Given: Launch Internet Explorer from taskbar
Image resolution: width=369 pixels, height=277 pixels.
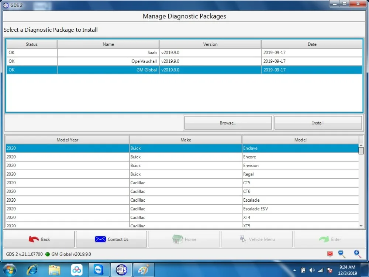Looking at the screenshot, I should tap(32, 270).
